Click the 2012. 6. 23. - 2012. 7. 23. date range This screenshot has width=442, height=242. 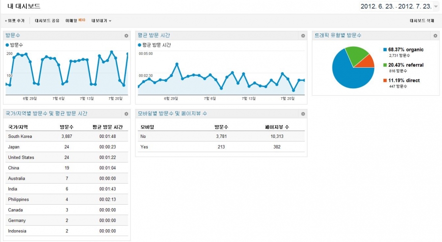click(x=395, y=6)
